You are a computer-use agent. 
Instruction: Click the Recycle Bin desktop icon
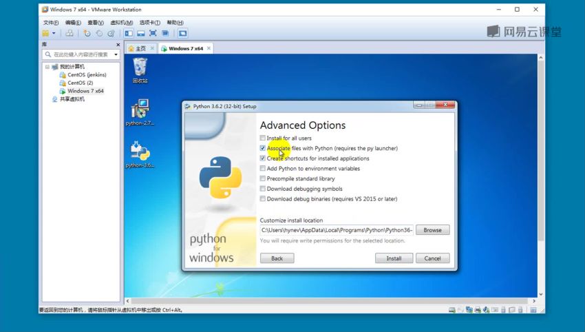point(140,70)
